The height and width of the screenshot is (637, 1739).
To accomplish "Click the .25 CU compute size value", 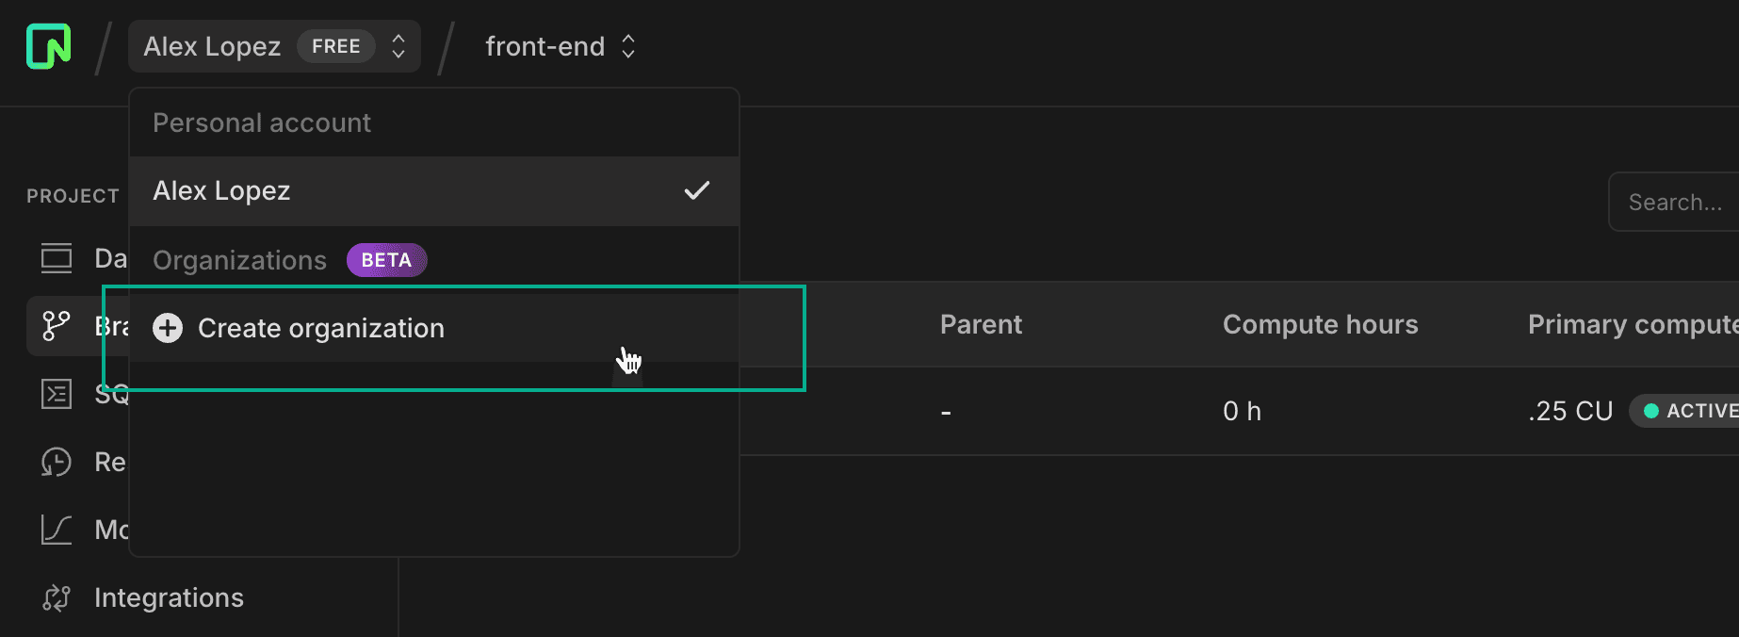I will click(x=1569, y=410).
